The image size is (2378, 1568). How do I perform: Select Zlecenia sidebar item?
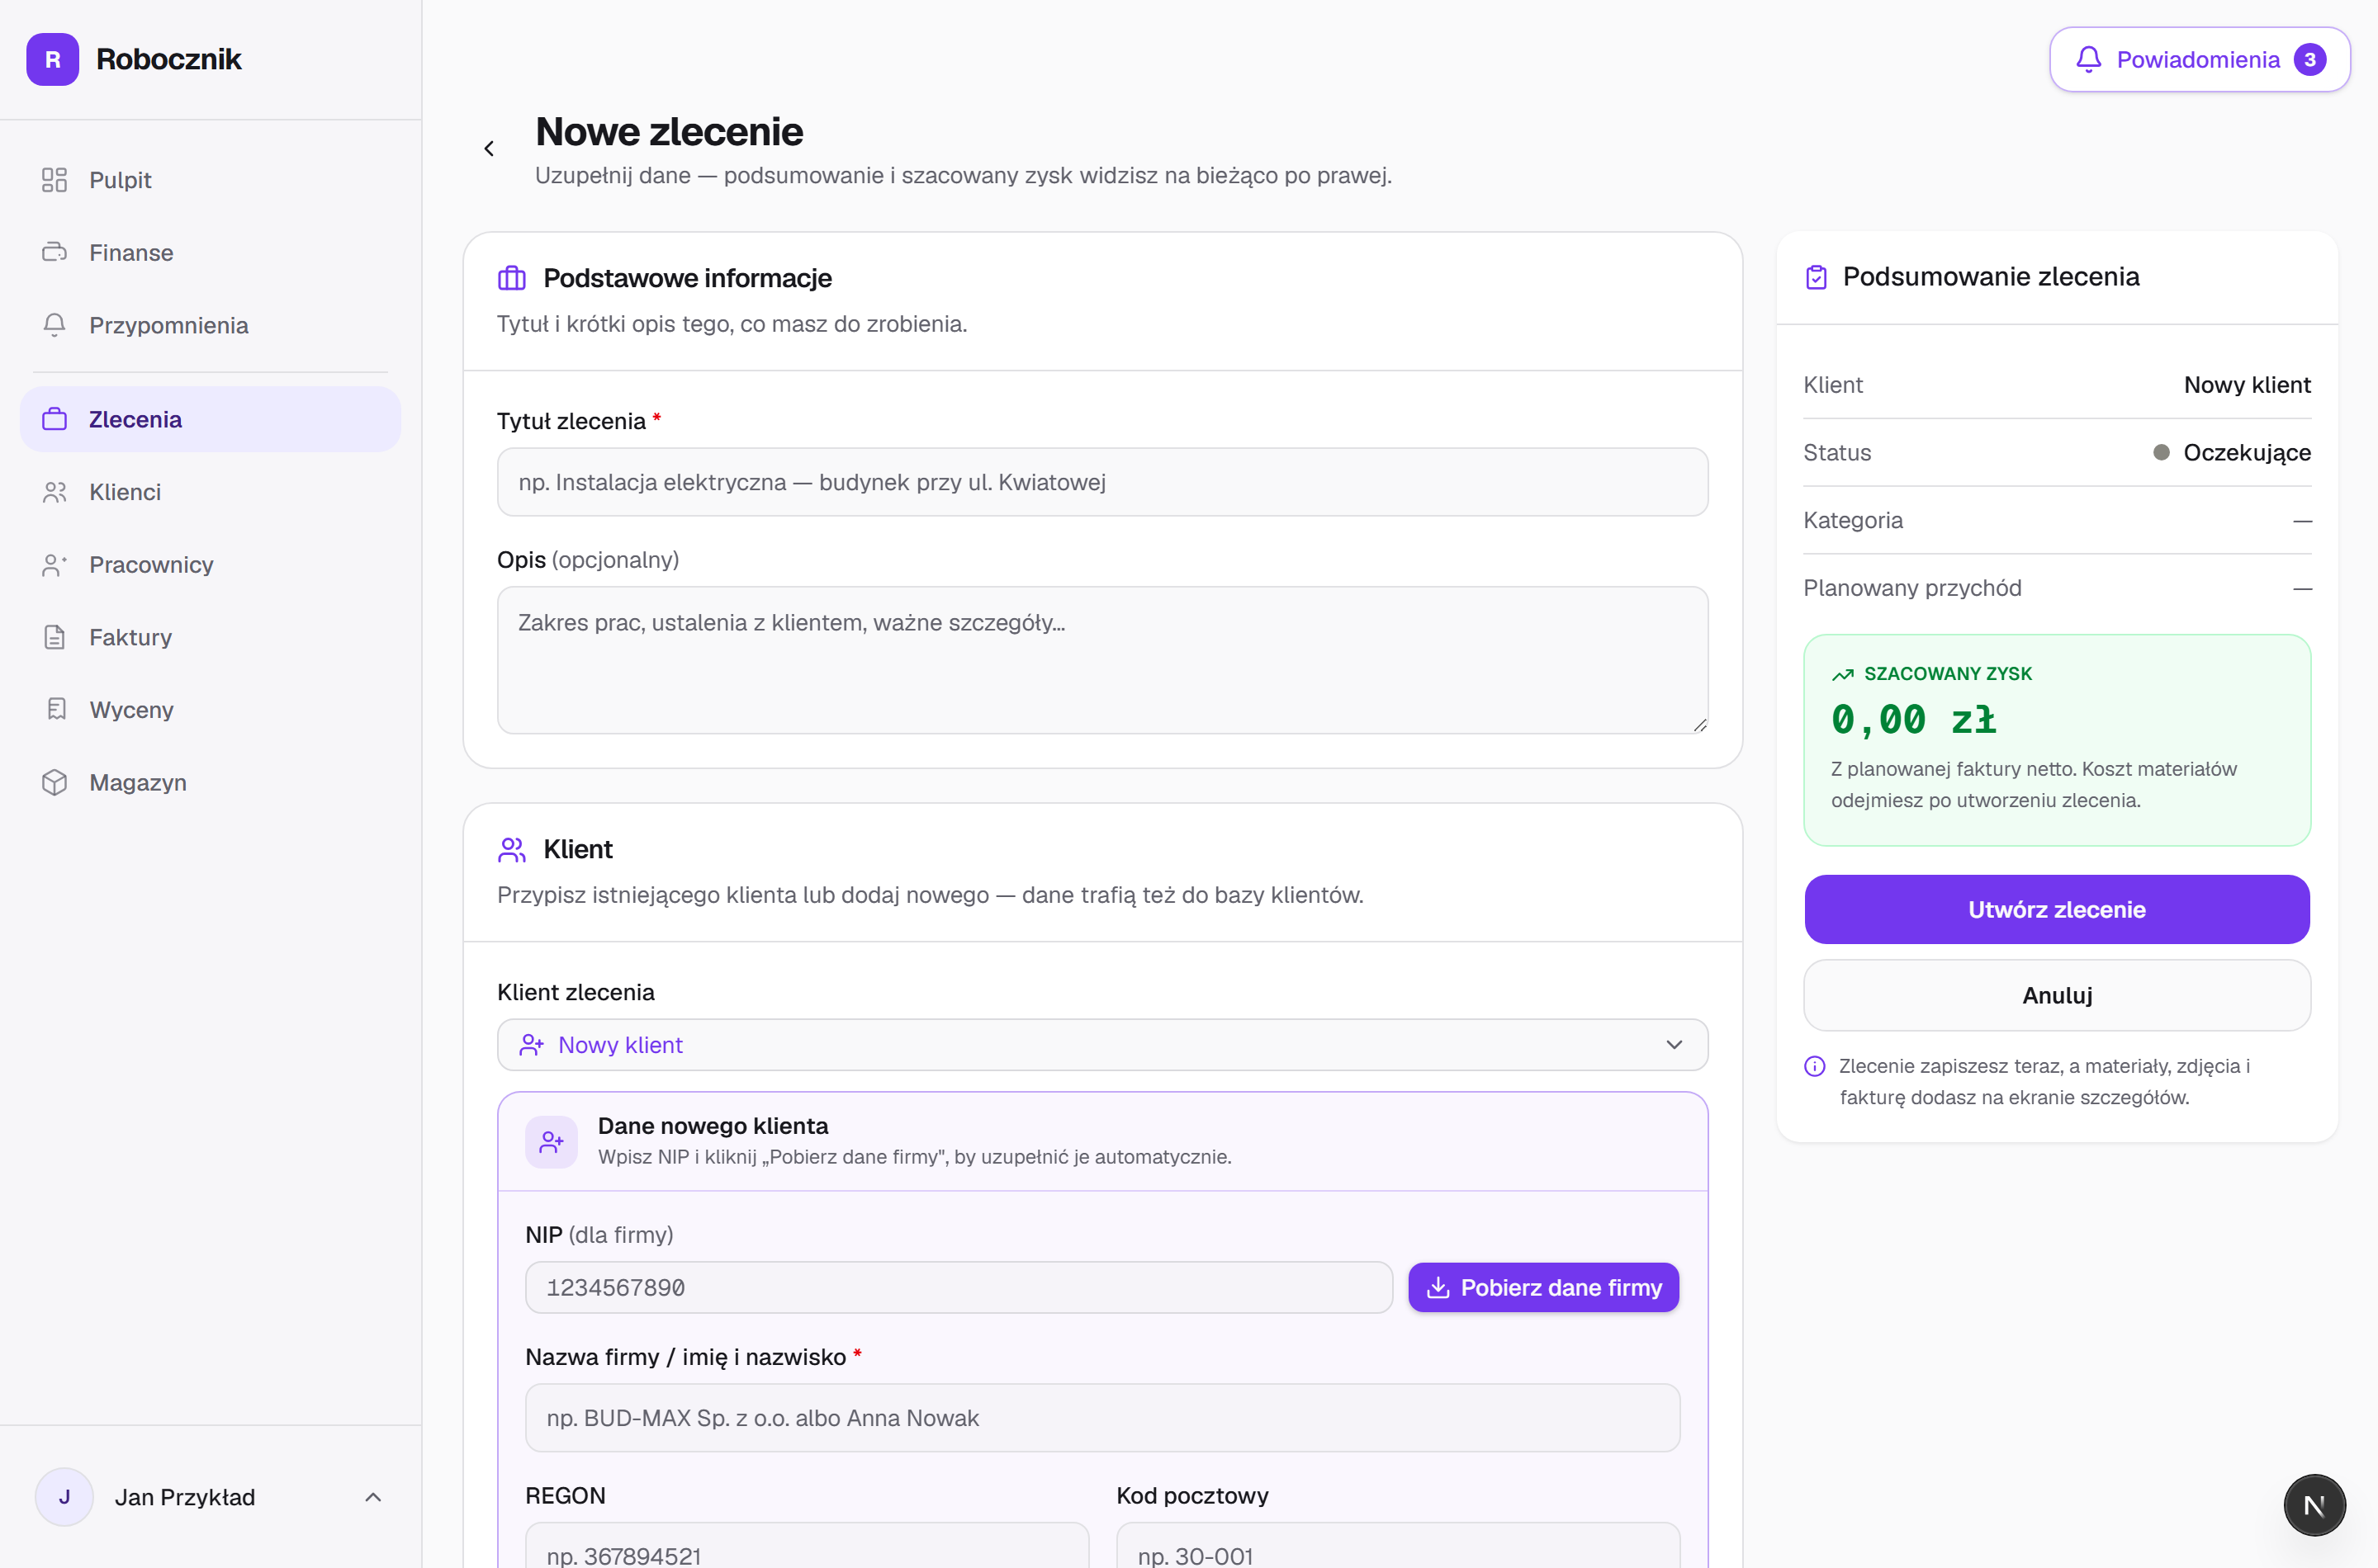(210, 419)
